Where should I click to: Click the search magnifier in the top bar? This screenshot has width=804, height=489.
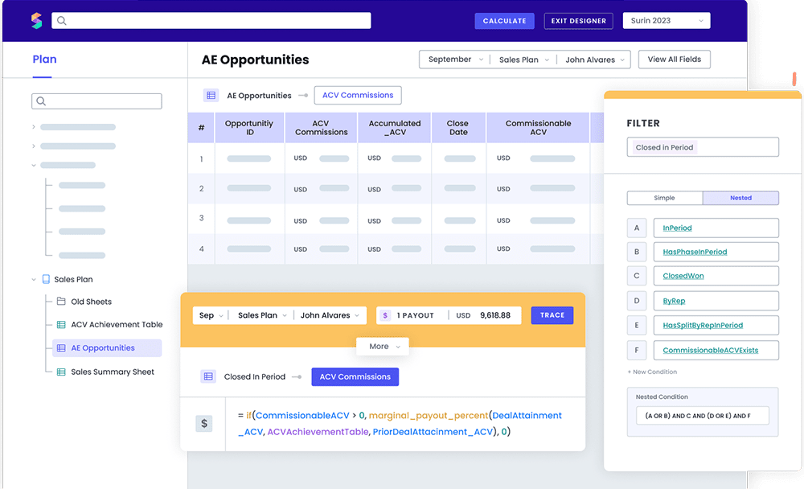62,20
